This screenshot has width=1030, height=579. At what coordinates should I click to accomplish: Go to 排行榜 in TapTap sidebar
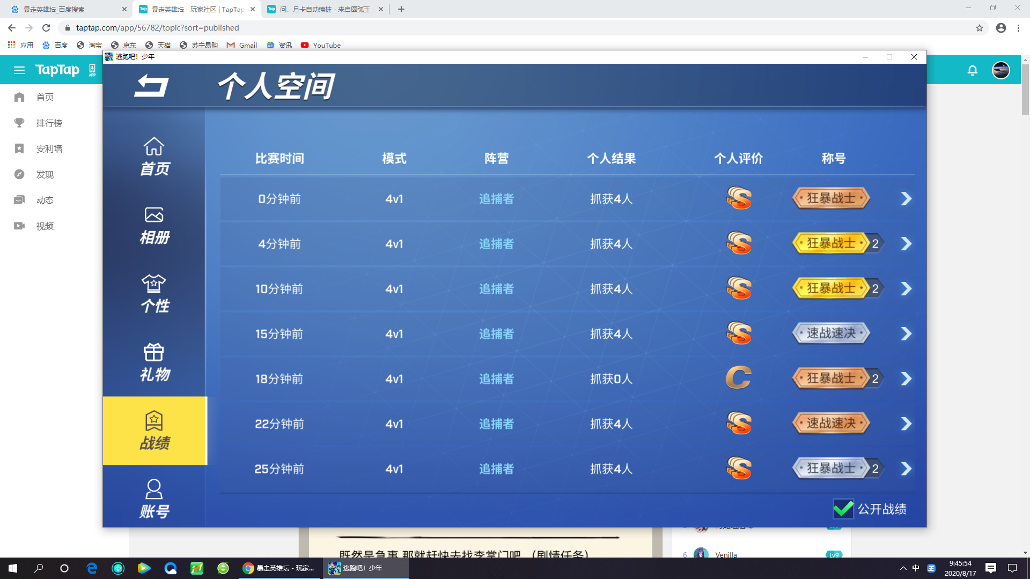[x=49, y=123]
